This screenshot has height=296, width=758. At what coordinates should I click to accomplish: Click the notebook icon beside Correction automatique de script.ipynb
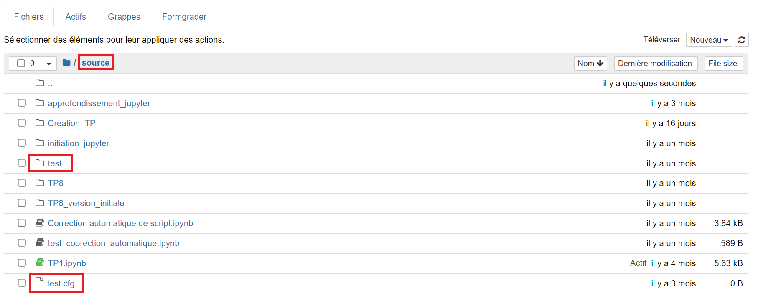coord(40,222)
